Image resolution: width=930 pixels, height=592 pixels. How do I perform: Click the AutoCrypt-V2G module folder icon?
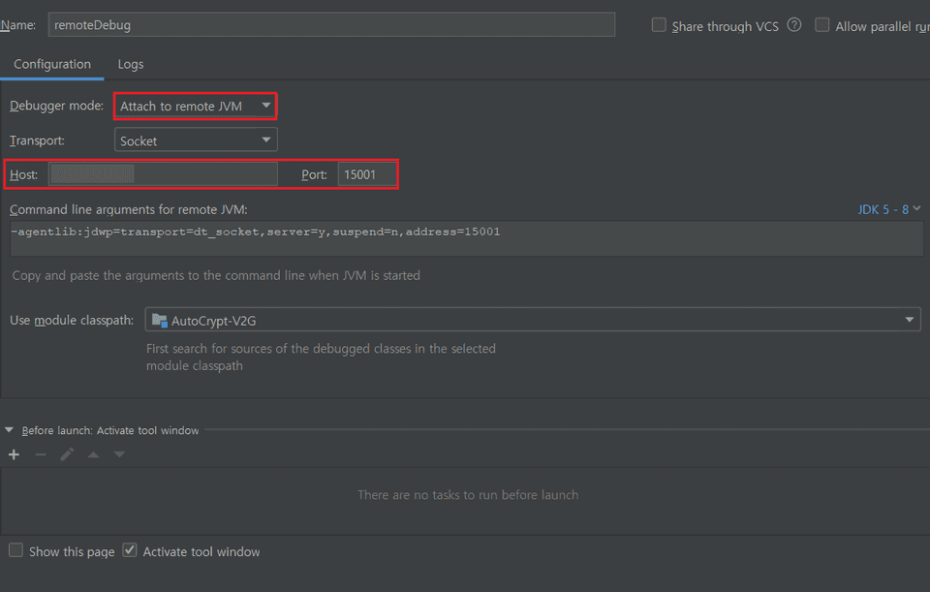tap(159, 320)
